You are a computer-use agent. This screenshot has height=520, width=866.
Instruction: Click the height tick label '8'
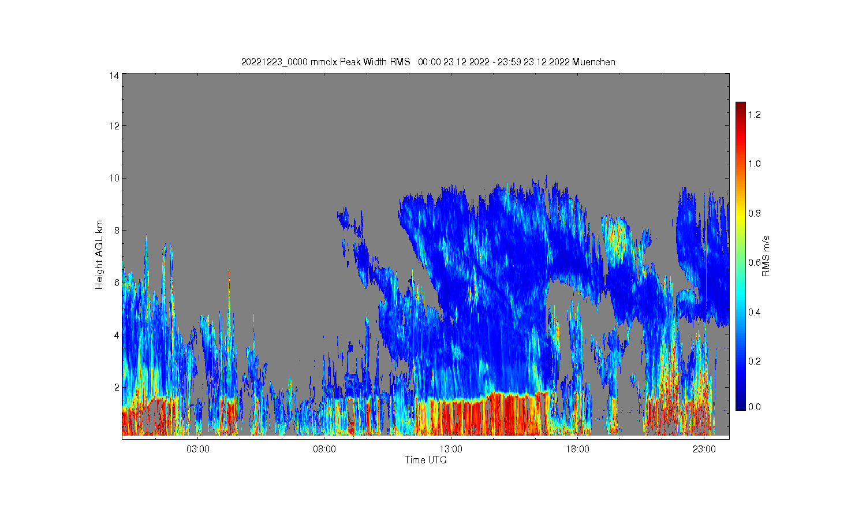[117, 231]
